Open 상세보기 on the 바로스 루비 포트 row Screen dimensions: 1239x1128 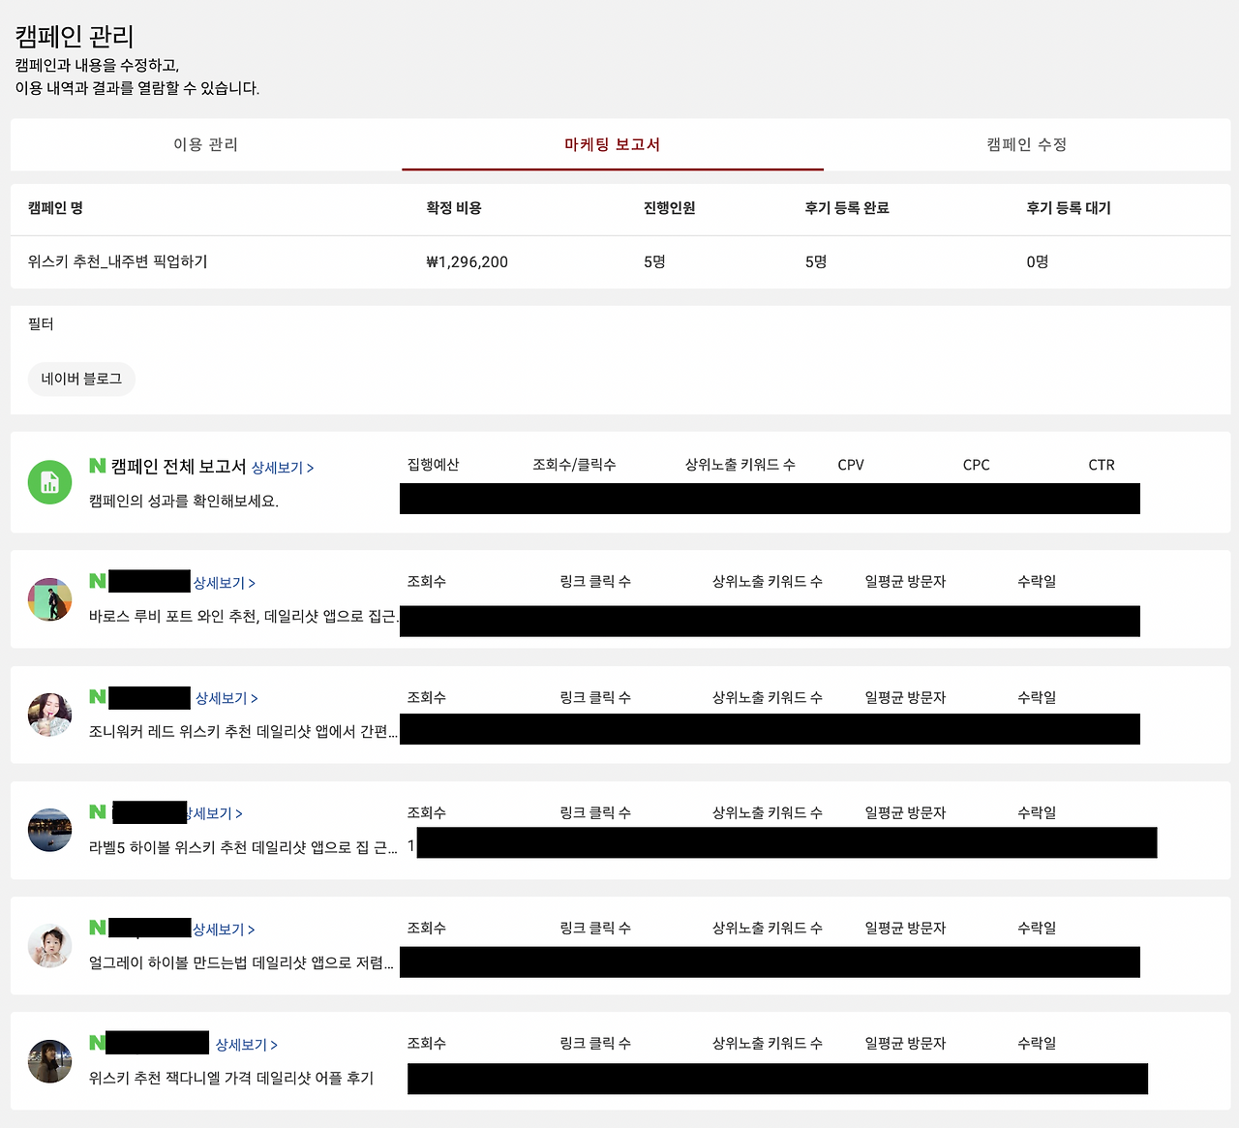(x=224, y=582)
